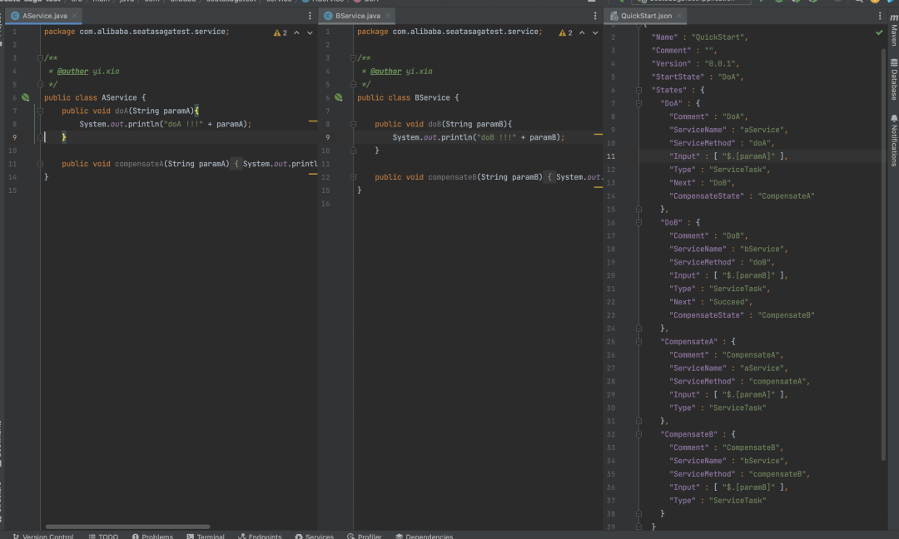Click the green checkmark inspection status icon
899x539 pixels.
879,32
